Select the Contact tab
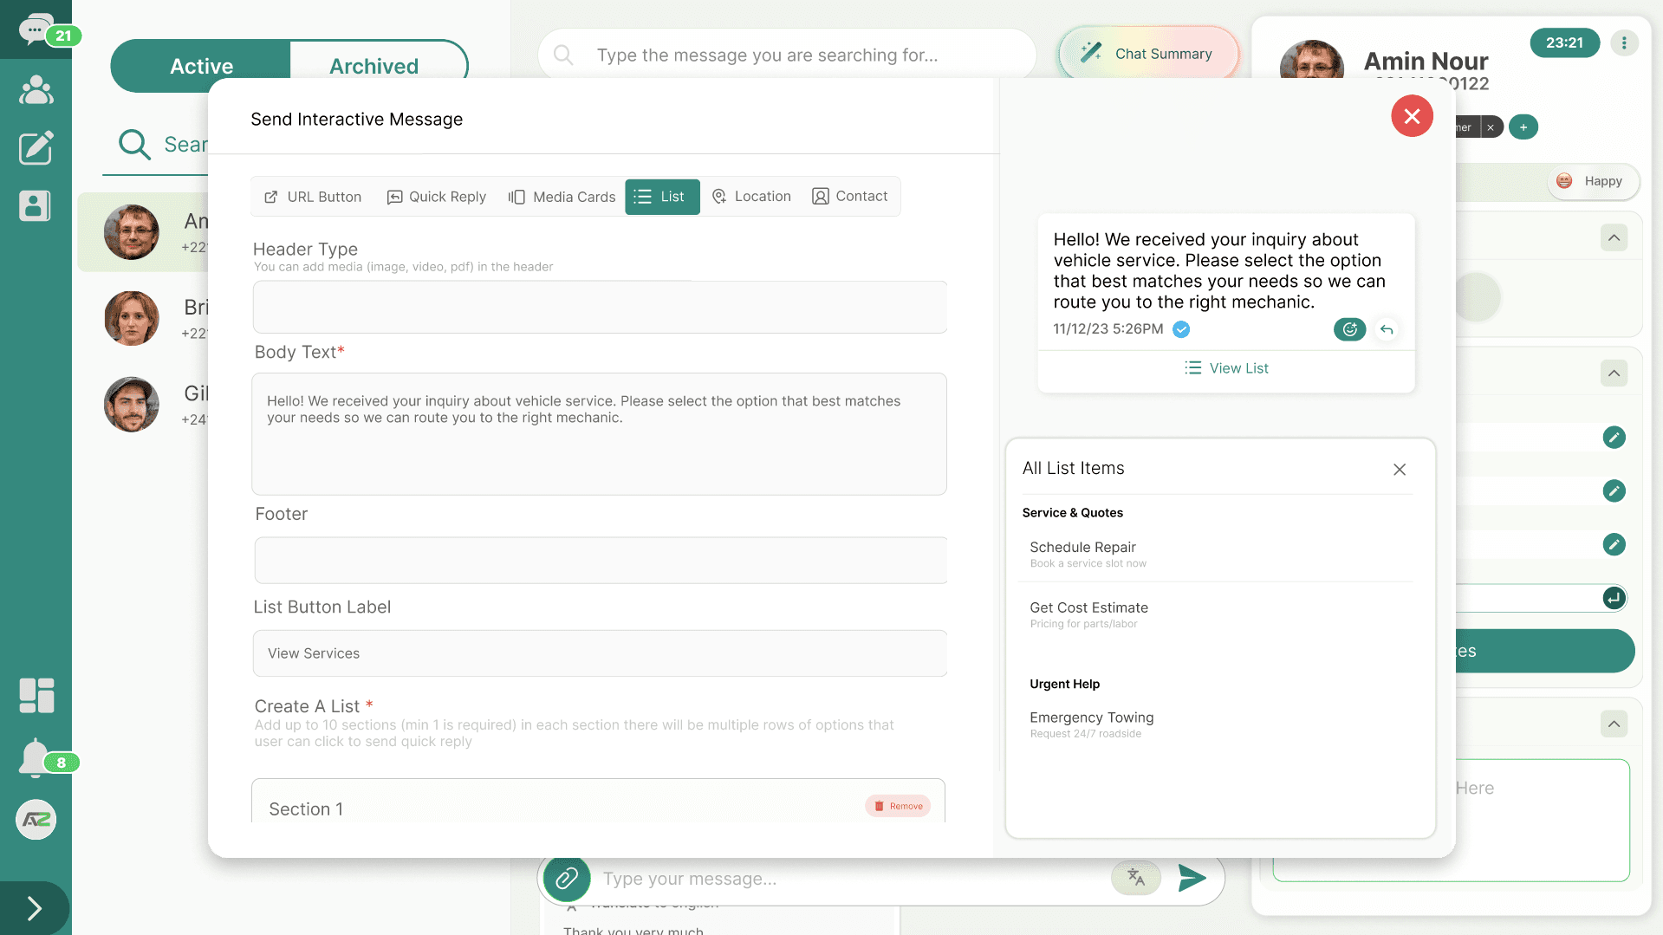This screenshot has width=1663, height=935. [x=850, y=197]
